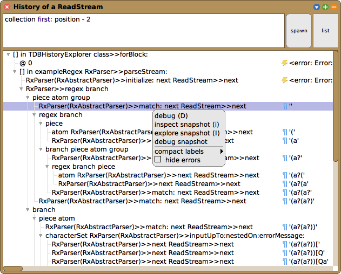Image resolution: width=341 pixels, height=274 pixels.
Task: Select 'explore snapshot (I)' menu entry
Action: pyautogui.click(x=186, y=133)
